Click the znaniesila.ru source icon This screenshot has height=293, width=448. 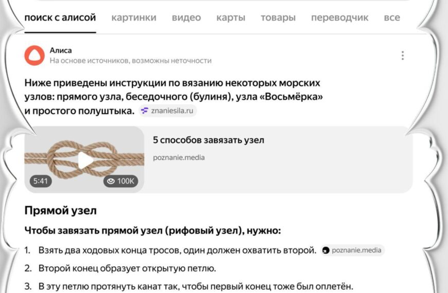pyautogui.click(x=145, y=111)
